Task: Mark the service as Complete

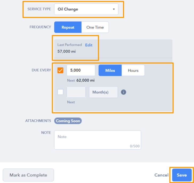Action: pyautogui.click(x=28, y=175)
